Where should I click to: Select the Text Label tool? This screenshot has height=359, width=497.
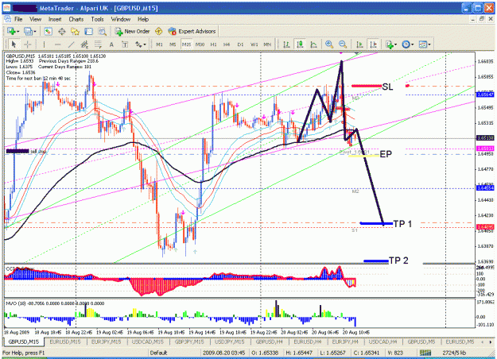125,44
